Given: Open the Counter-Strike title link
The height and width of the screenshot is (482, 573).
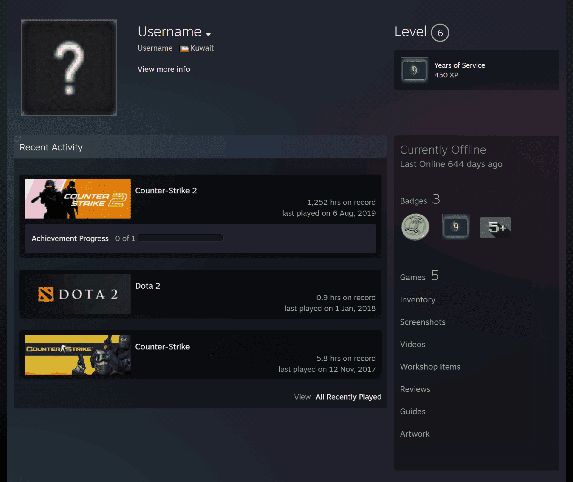Looking at the screenshot, I should 162,347.
